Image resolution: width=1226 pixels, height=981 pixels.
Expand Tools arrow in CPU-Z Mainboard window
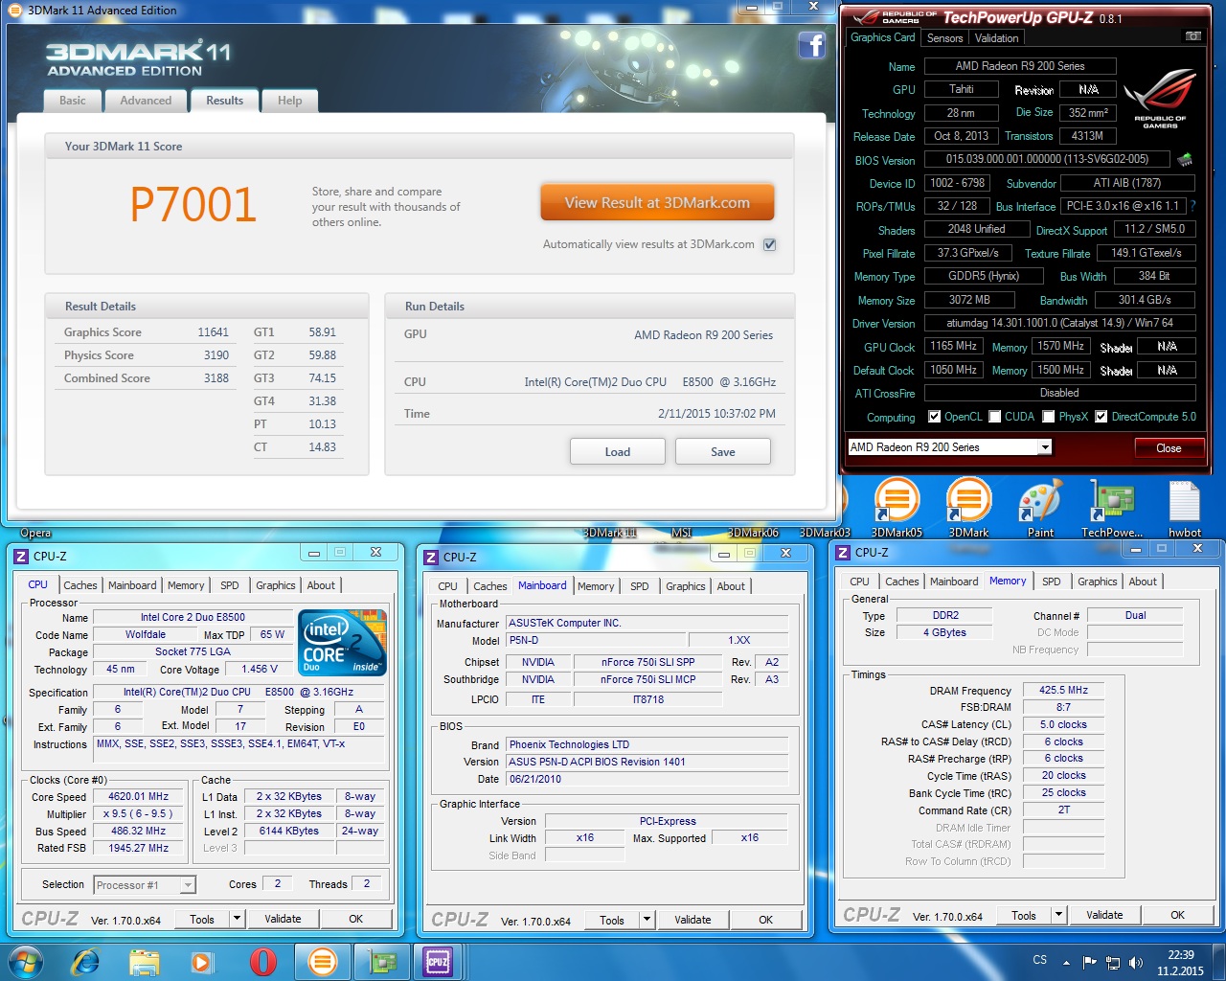(x=647, y=920)
